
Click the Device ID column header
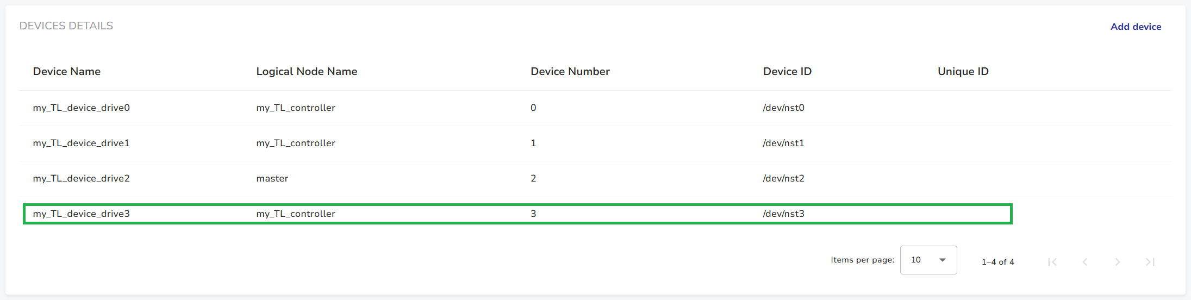click(787, 71)
